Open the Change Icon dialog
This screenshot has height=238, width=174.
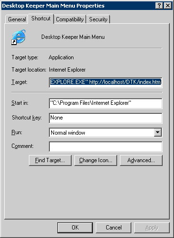coord(96,160)
